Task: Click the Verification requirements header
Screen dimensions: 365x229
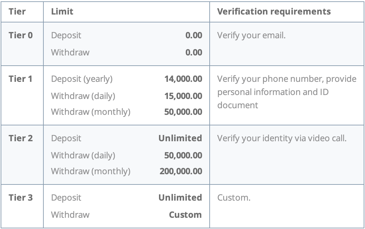Action: 274,11
